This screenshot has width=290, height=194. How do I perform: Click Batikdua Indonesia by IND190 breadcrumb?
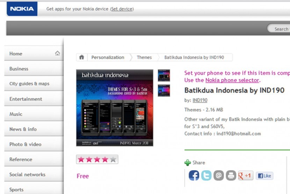point(194,57)
